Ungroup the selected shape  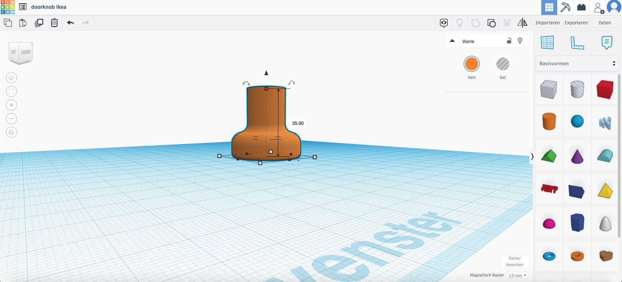coord(491,23)
